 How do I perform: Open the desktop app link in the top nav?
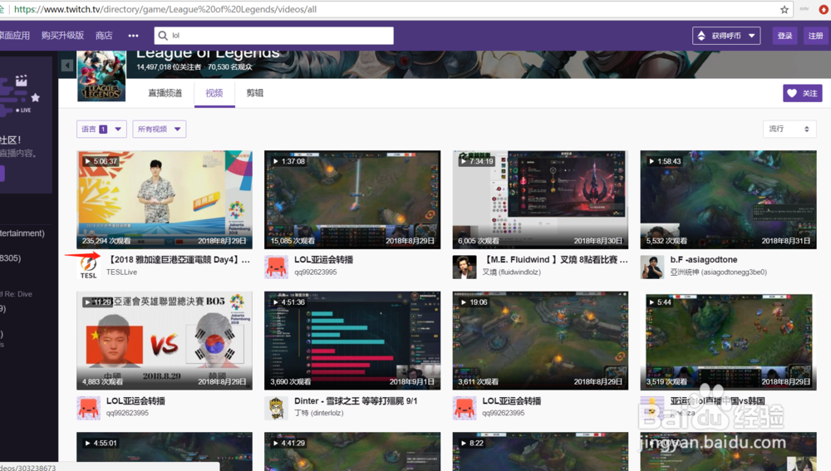pos(15,36)
